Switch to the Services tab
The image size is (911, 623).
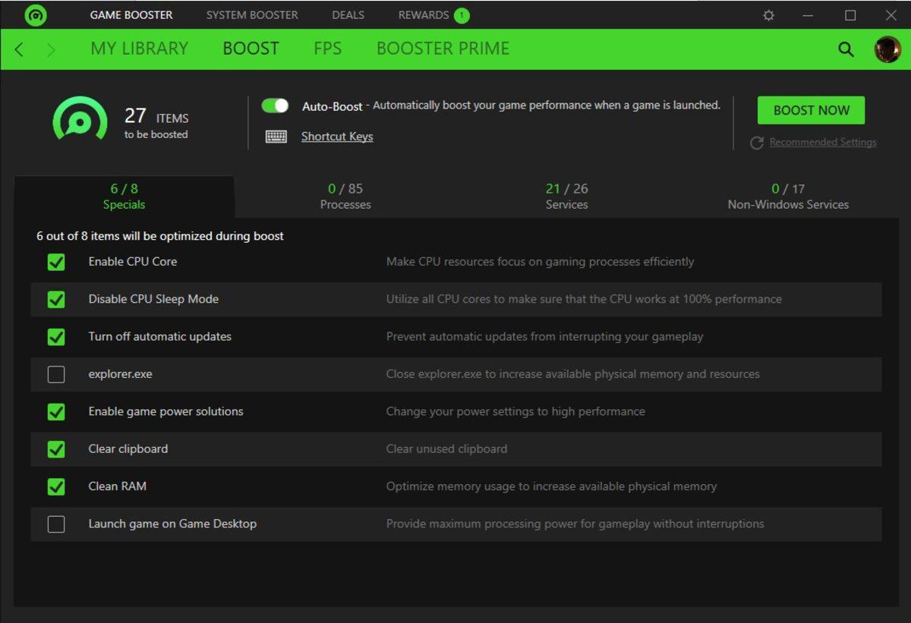coord(566,196)
